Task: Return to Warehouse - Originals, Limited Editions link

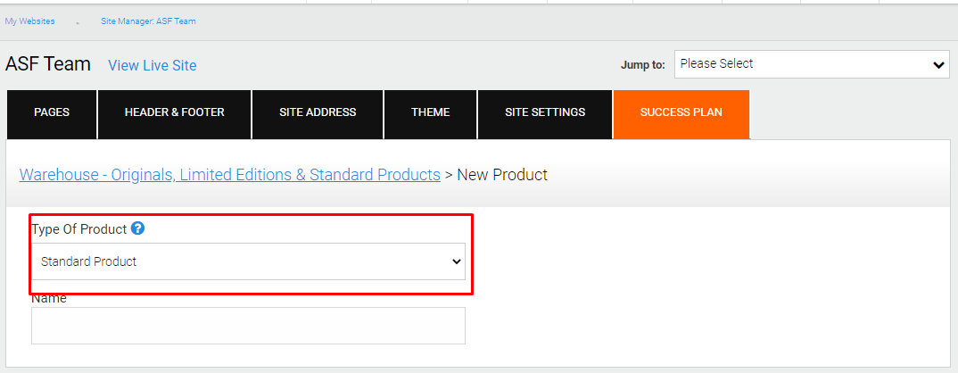Action: [230, 175]
